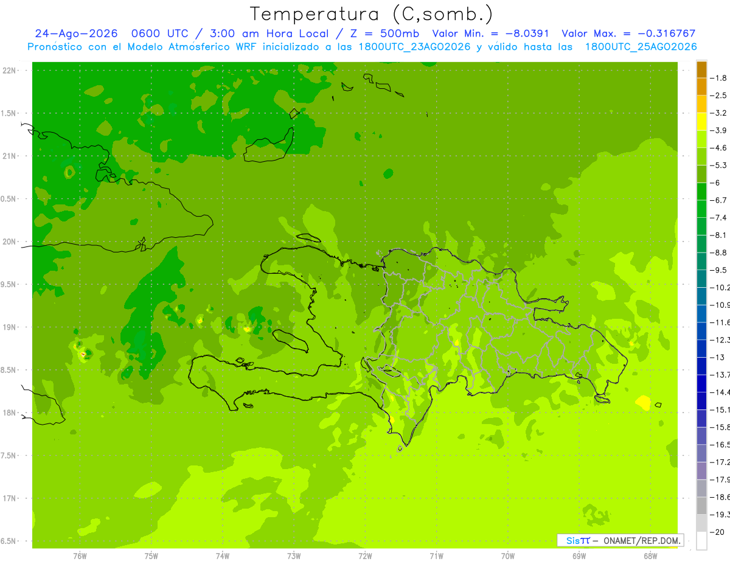Click the "-4.6" color scale value

point(718,148)
